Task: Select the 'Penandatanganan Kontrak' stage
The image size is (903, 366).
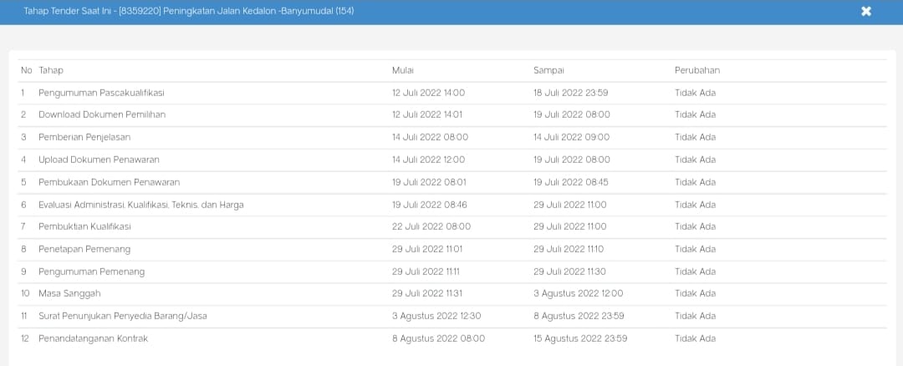Action: (94, 338)
